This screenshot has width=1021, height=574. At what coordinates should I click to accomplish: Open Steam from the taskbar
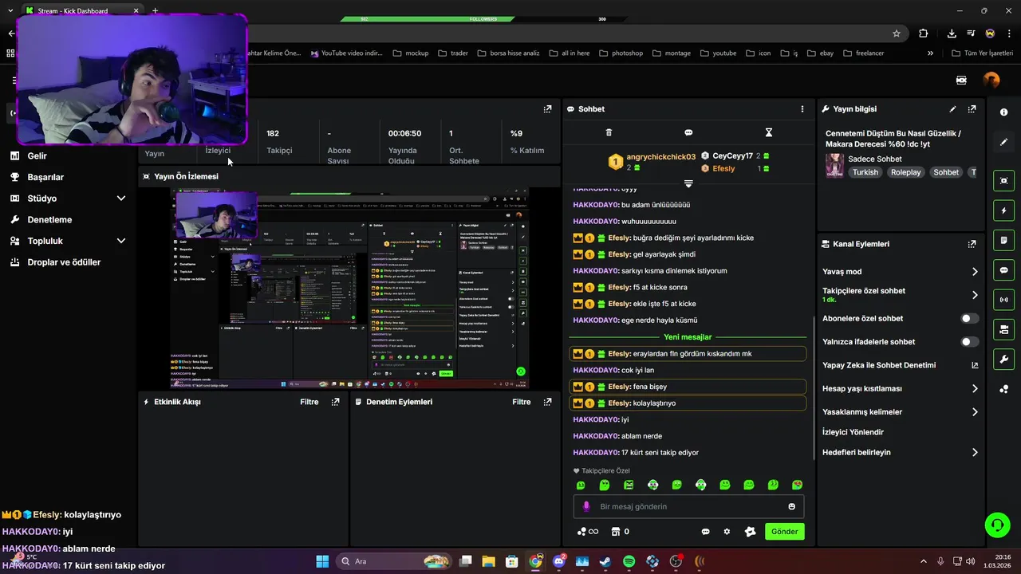coord(605,561)
